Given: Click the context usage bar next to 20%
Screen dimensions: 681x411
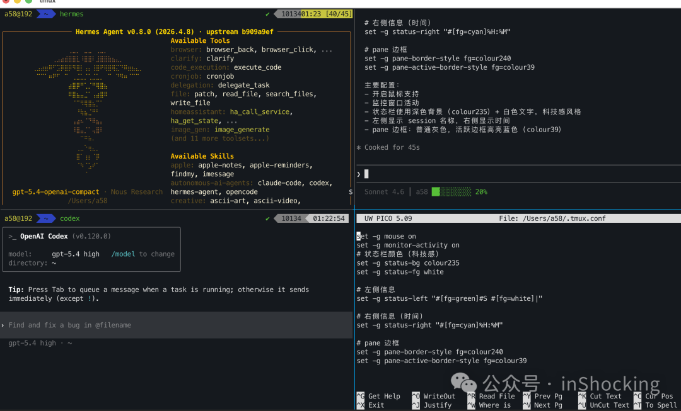Looking at the screenshot, I should click(451, 191).
